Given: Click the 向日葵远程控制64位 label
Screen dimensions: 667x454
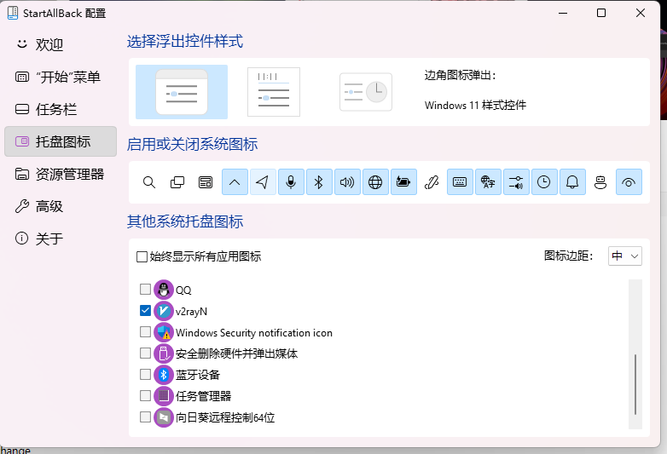Looking at the screenshot, I should [225, 417].
